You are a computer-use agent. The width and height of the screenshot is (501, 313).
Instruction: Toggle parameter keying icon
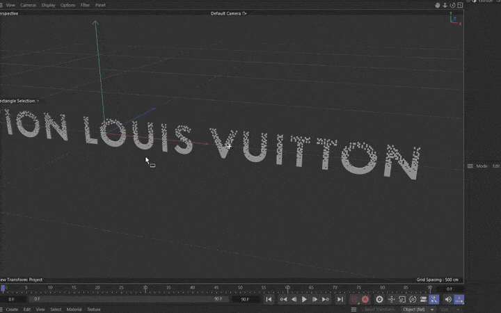[423, 299]
